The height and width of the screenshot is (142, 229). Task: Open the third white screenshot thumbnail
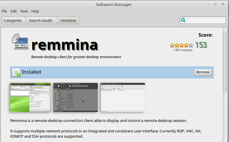pos(123,97)
